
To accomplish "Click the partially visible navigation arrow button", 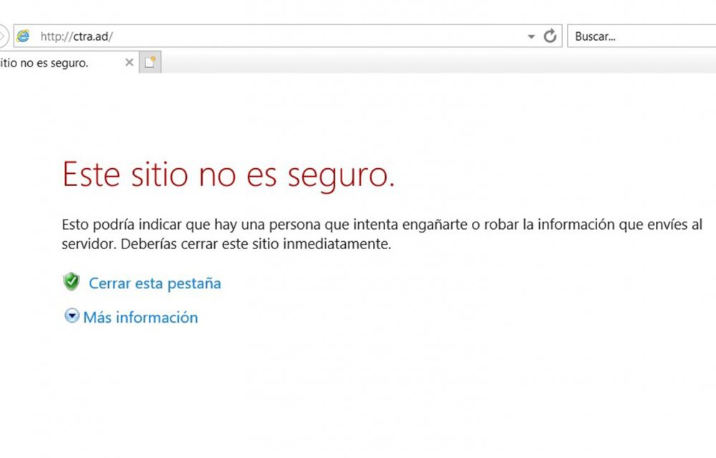I will pos(3,36).
